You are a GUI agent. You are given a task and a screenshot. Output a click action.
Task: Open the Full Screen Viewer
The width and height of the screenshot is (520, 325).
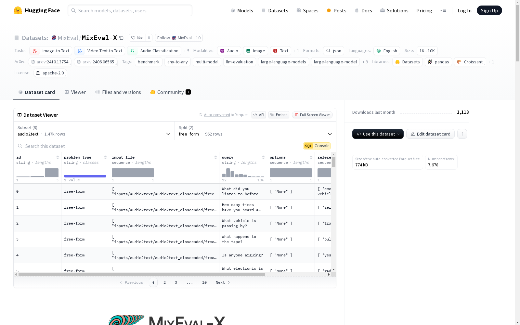[312, 115]
